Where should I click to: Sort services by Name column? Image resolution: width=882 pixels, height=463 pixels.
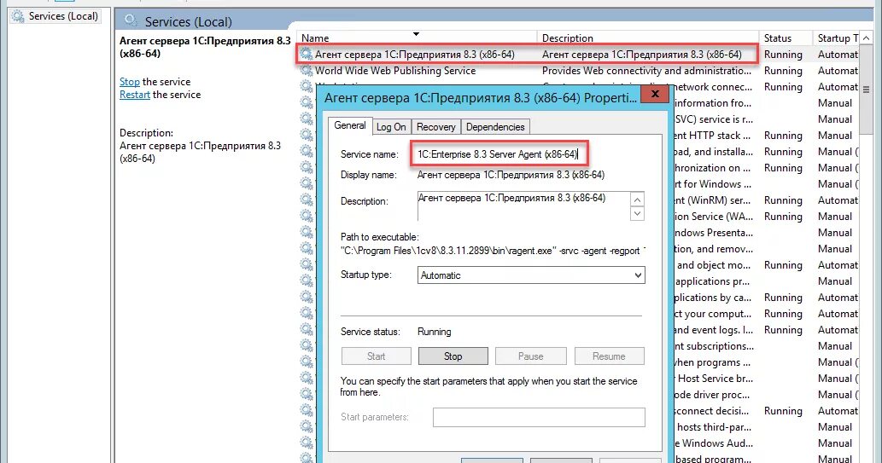(x=417, y=38)
